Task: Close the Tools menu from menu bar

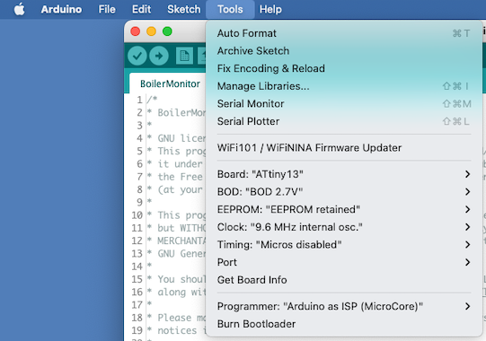Action: [230, 9]
